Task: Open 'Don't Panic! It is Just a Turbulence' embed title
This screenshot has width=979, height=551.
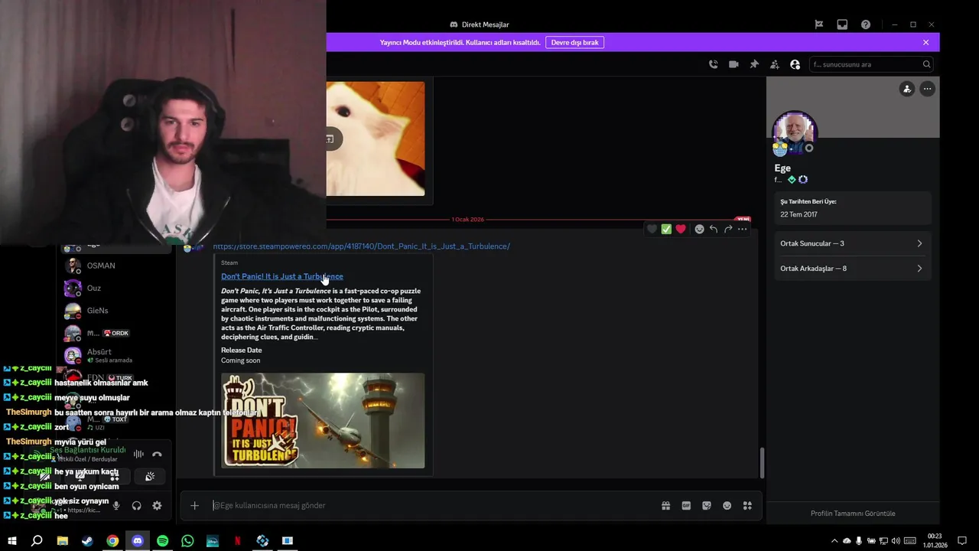Action: [x=282, y=276]
